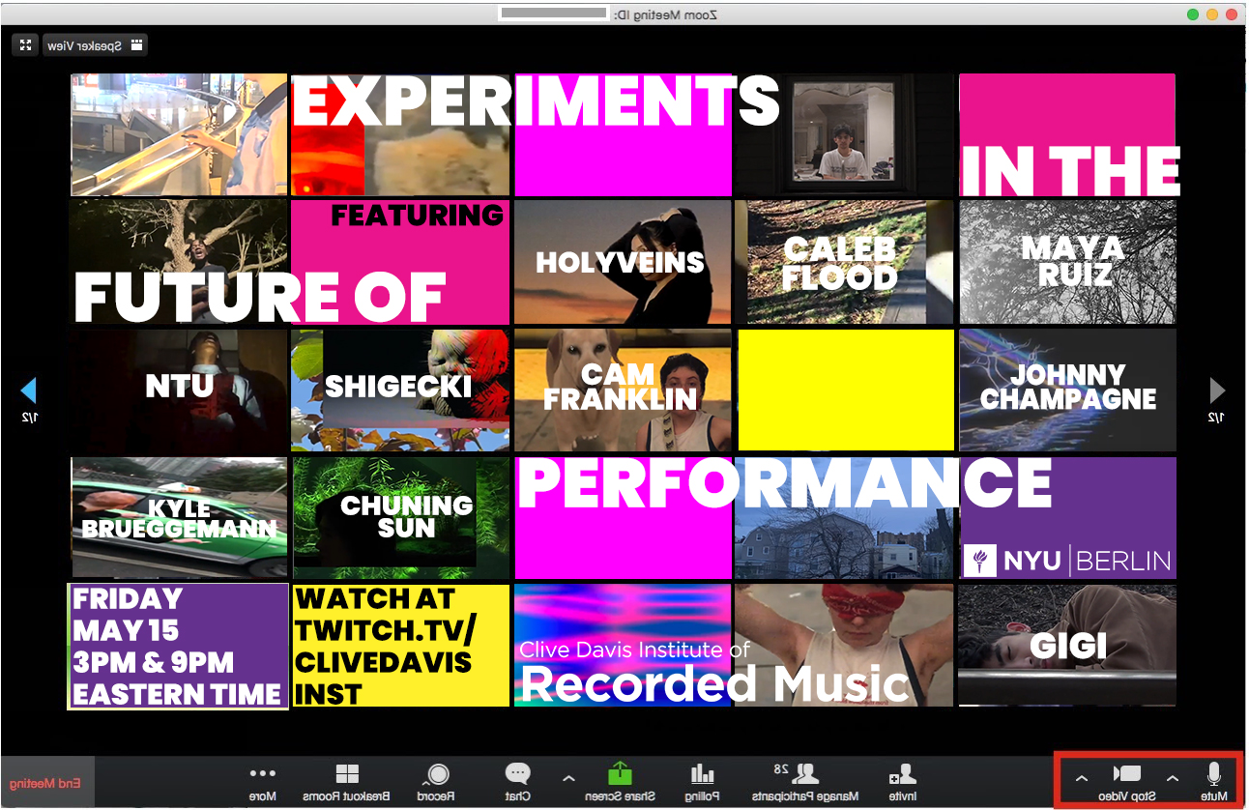Switch to Speaker View
This screenshot has height=810, width=1249.
click(96, 45)
